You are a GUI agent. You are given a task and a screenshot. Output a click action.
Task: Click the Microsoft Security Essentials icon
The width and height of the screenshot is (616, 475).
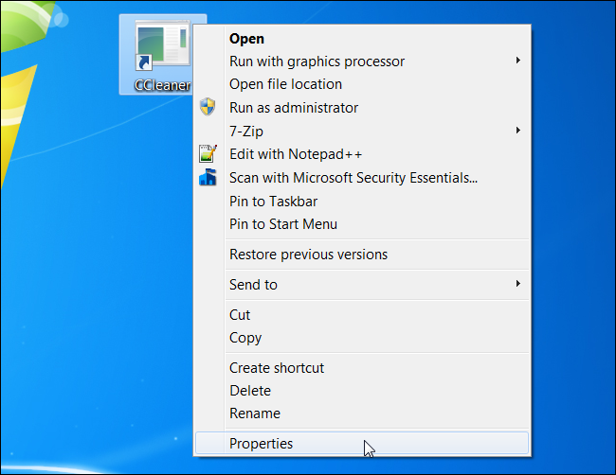[208, 177]
